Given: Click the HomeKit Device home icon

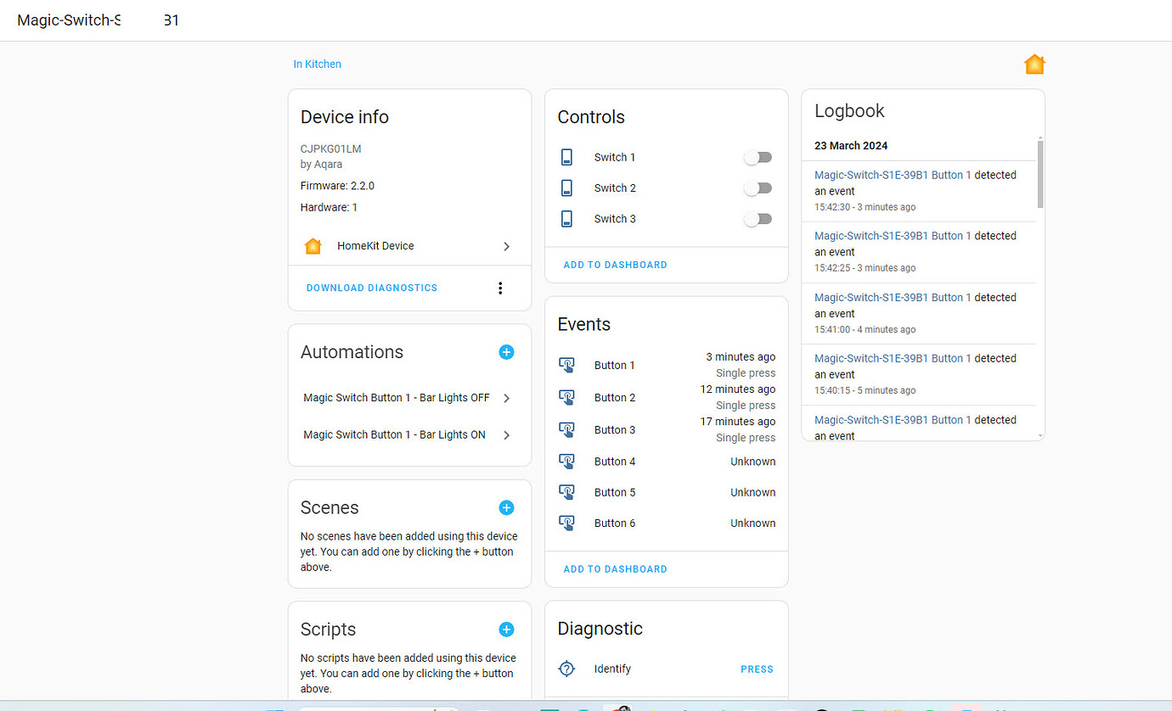Looking at the screenshot, I should pos(313,245).
